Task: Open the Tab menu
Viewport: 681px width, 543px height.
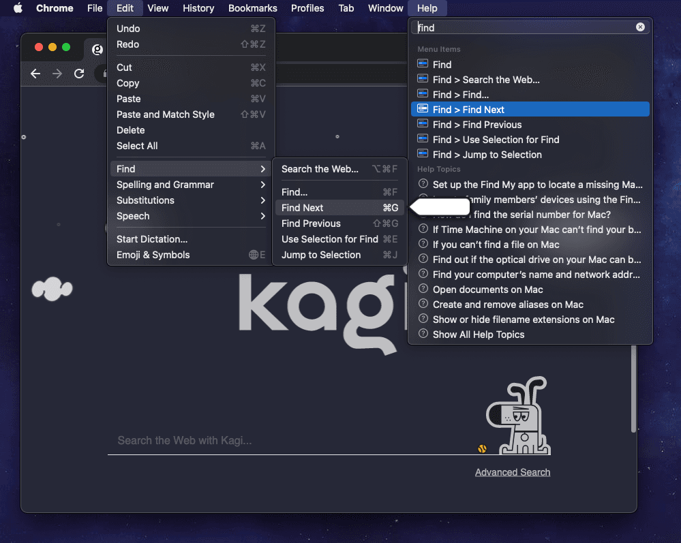Action: (346, 8)
